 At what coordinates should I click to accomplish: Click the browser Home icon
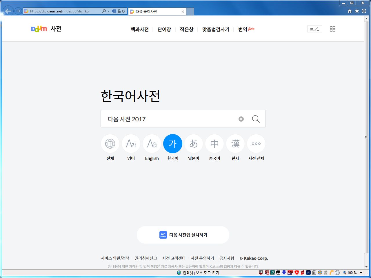(x=350, y=11)
